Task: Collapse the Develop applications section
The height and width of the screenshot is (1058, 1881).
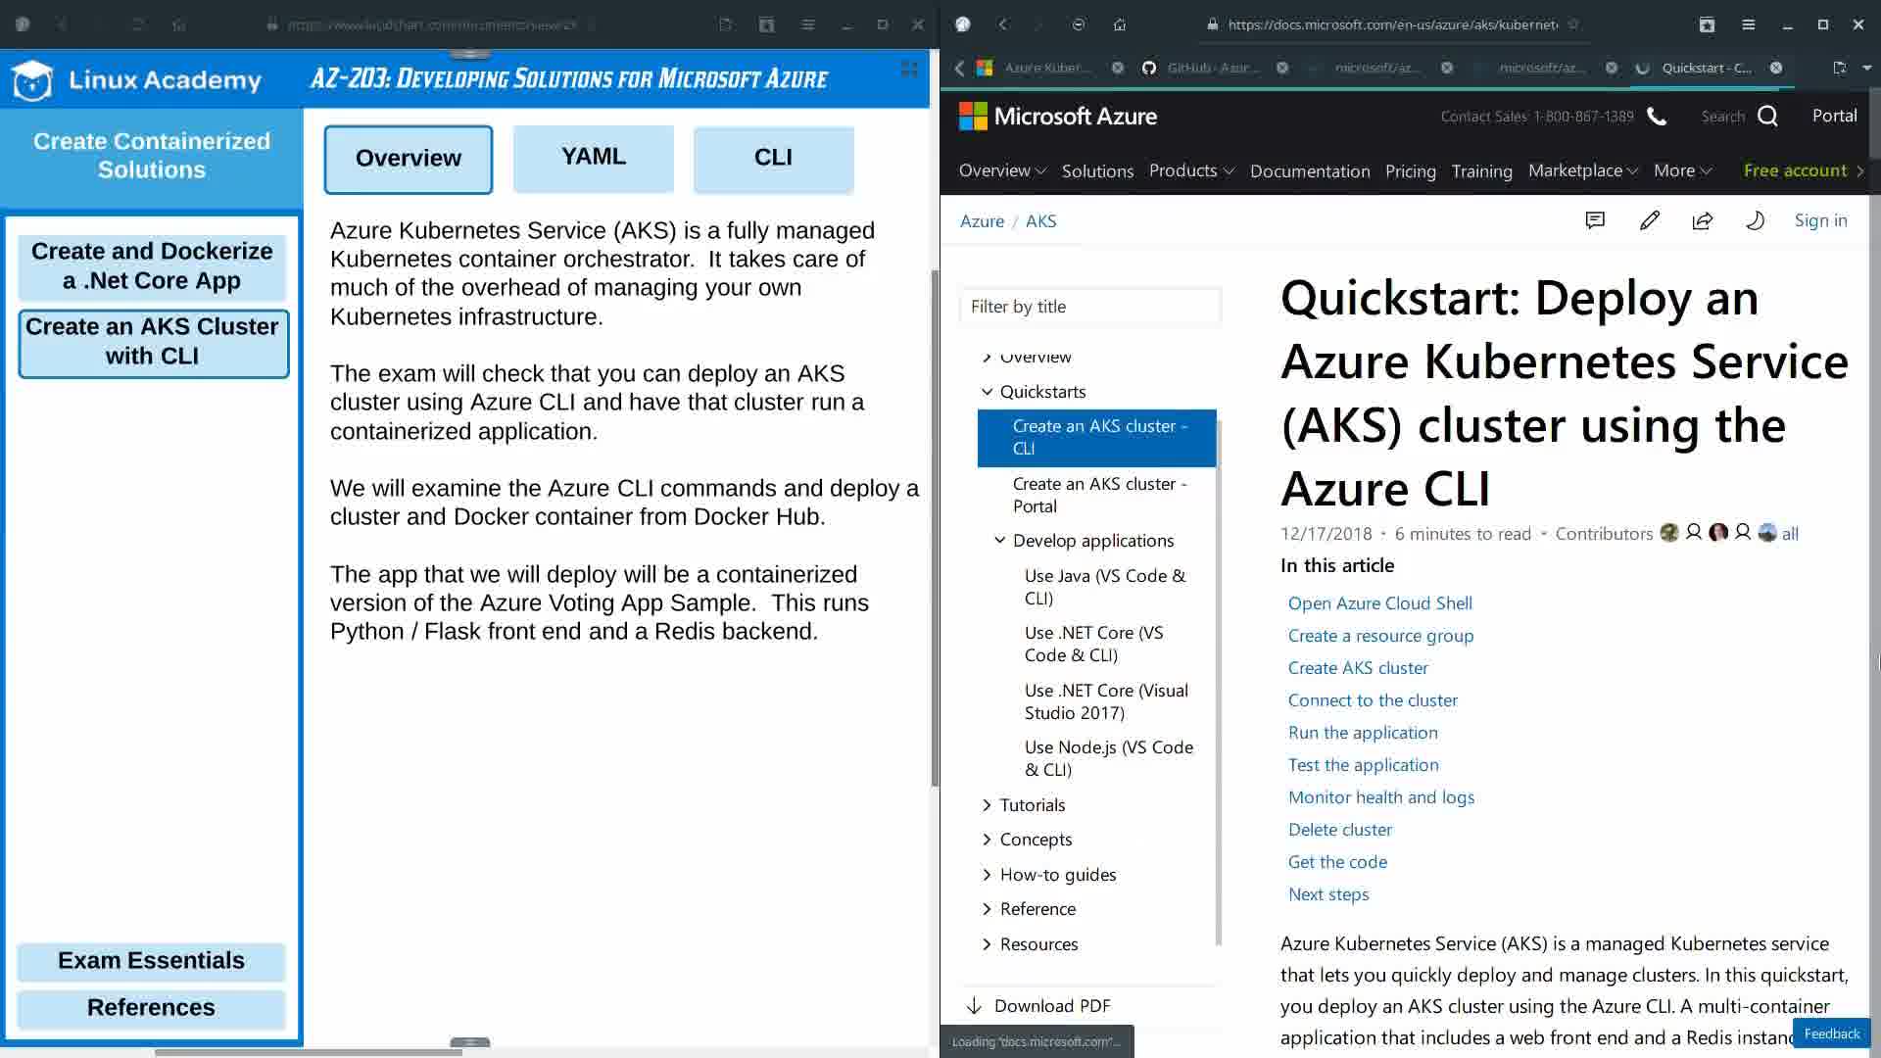Action: point(999,541)
